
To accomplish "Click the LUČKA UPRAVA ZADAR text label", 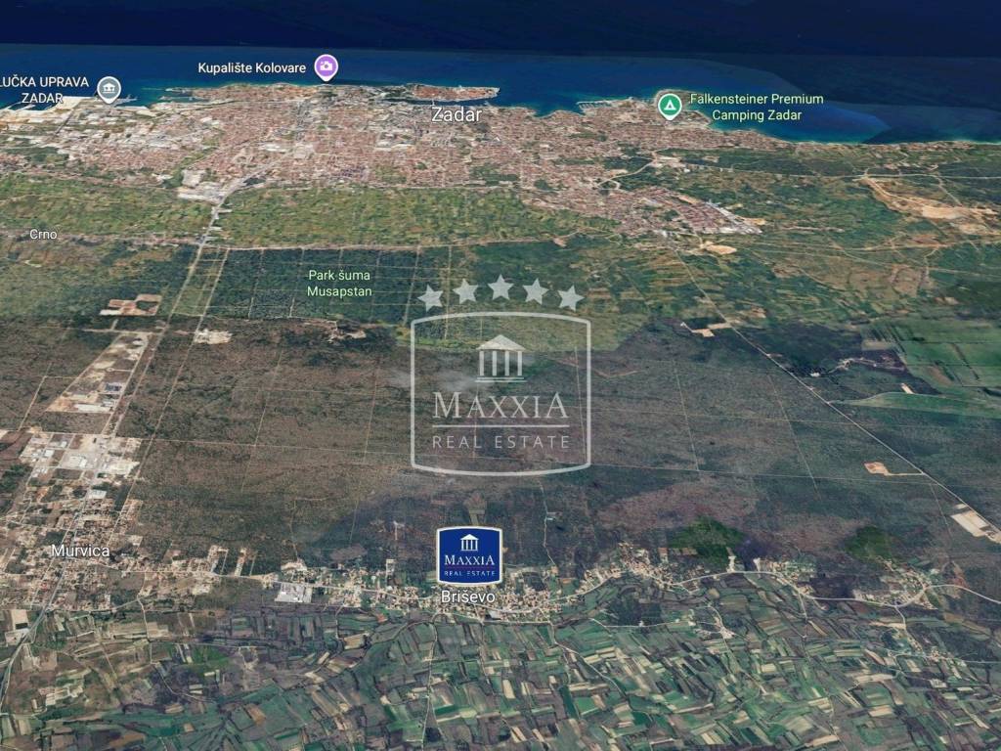I will tap(45, 90).
